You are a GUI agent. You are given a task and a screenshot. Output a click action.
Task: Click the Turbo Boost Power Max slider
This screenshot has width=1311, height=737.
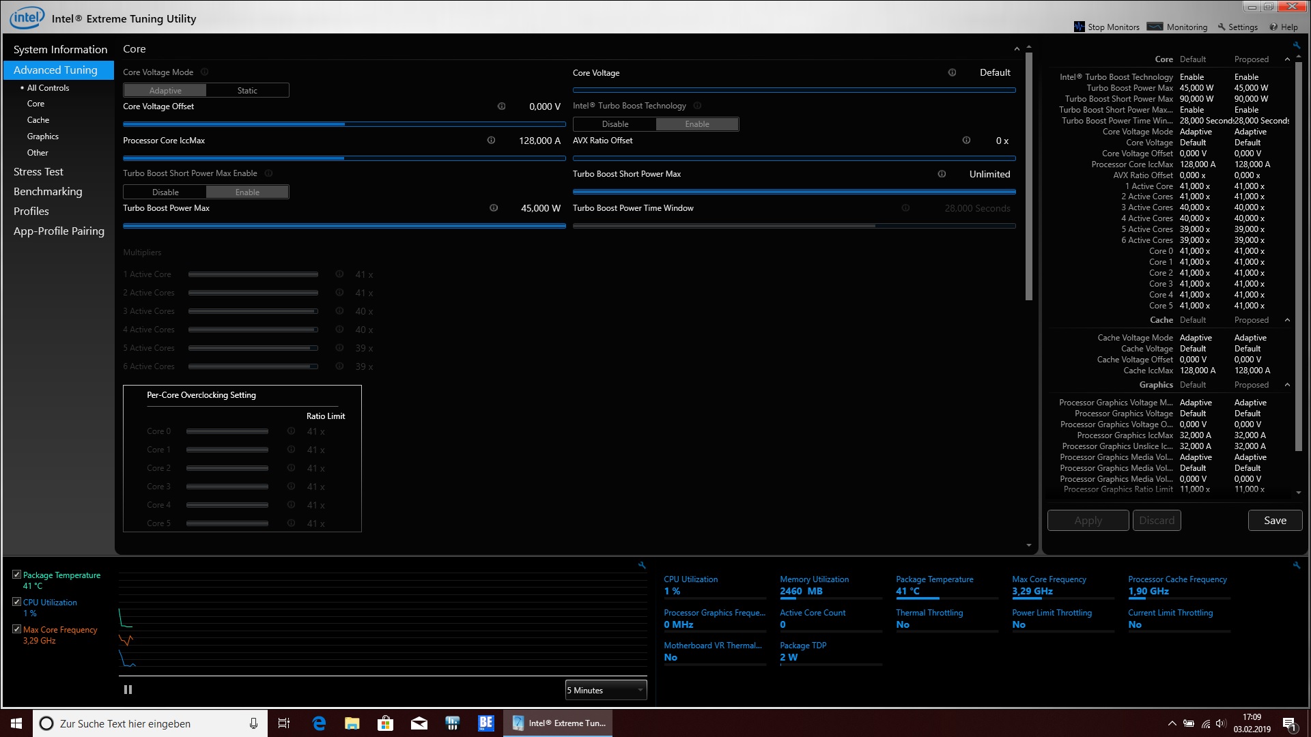tap(344, 226)
